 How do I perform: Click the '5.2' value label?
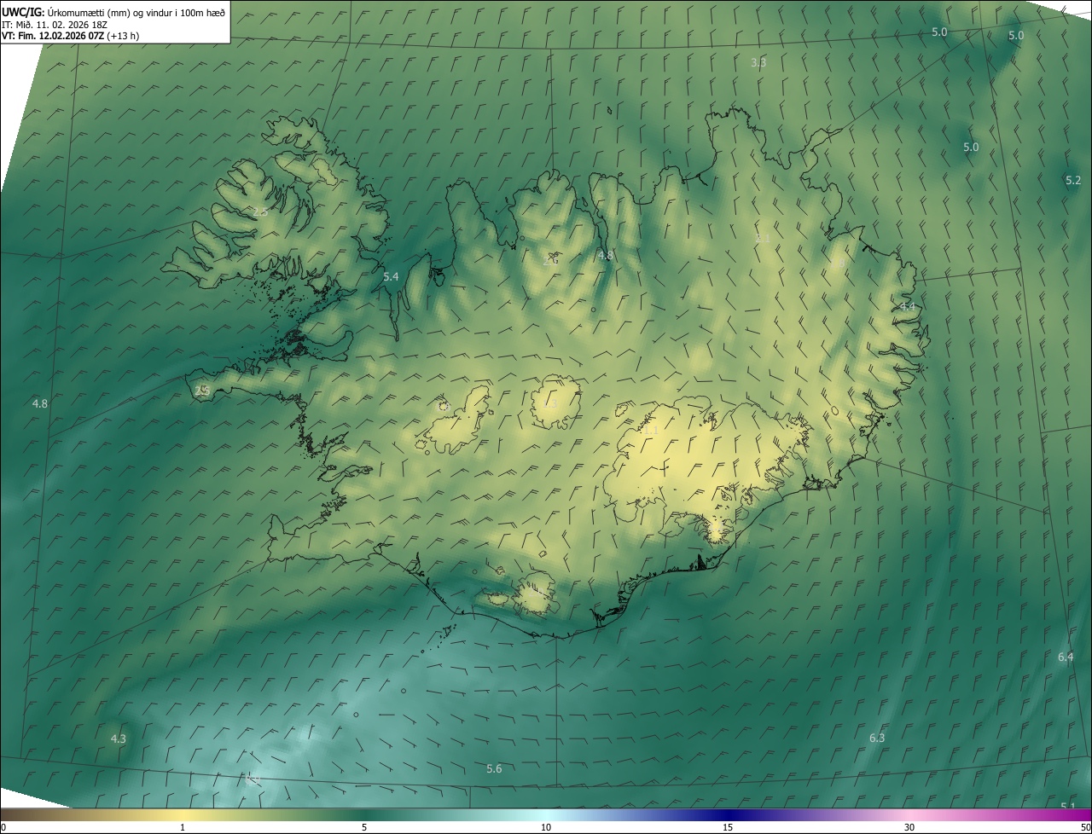(x=1073, y=180)
